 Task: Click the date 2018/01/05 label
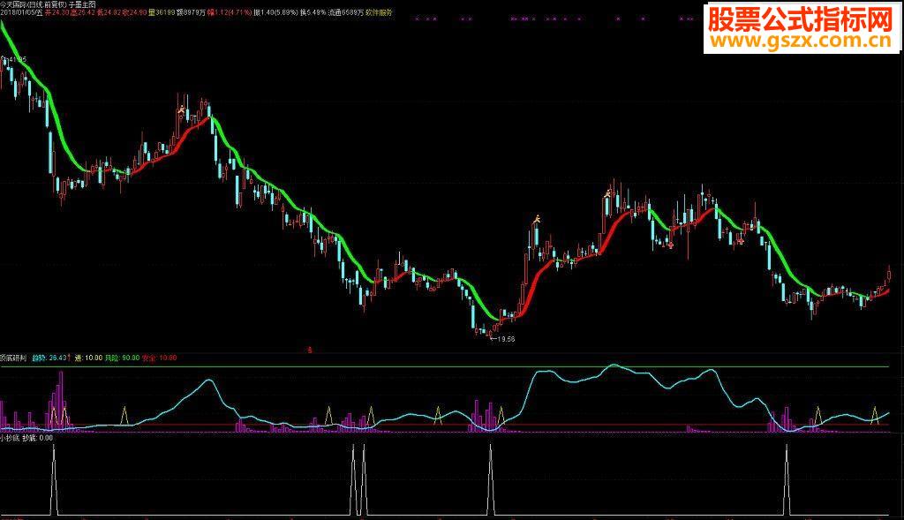point(21,12)
